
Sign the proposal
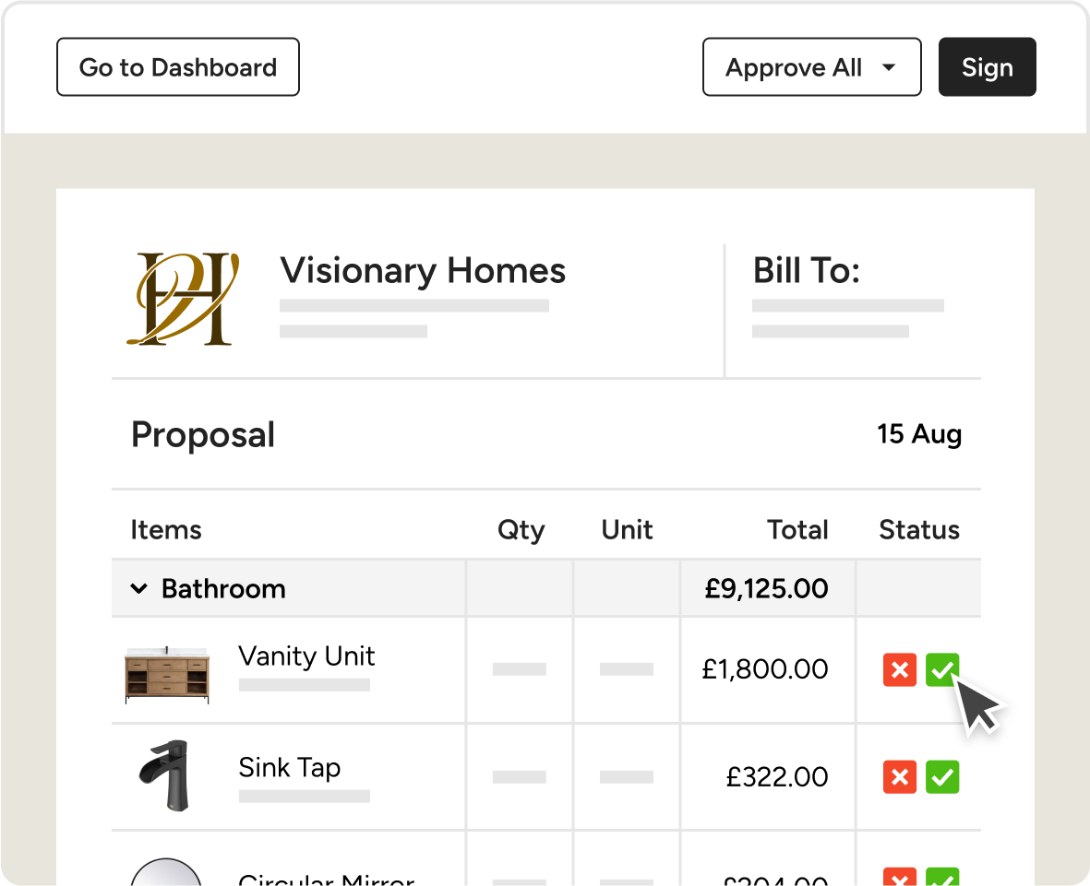click(x=988, y=66)
